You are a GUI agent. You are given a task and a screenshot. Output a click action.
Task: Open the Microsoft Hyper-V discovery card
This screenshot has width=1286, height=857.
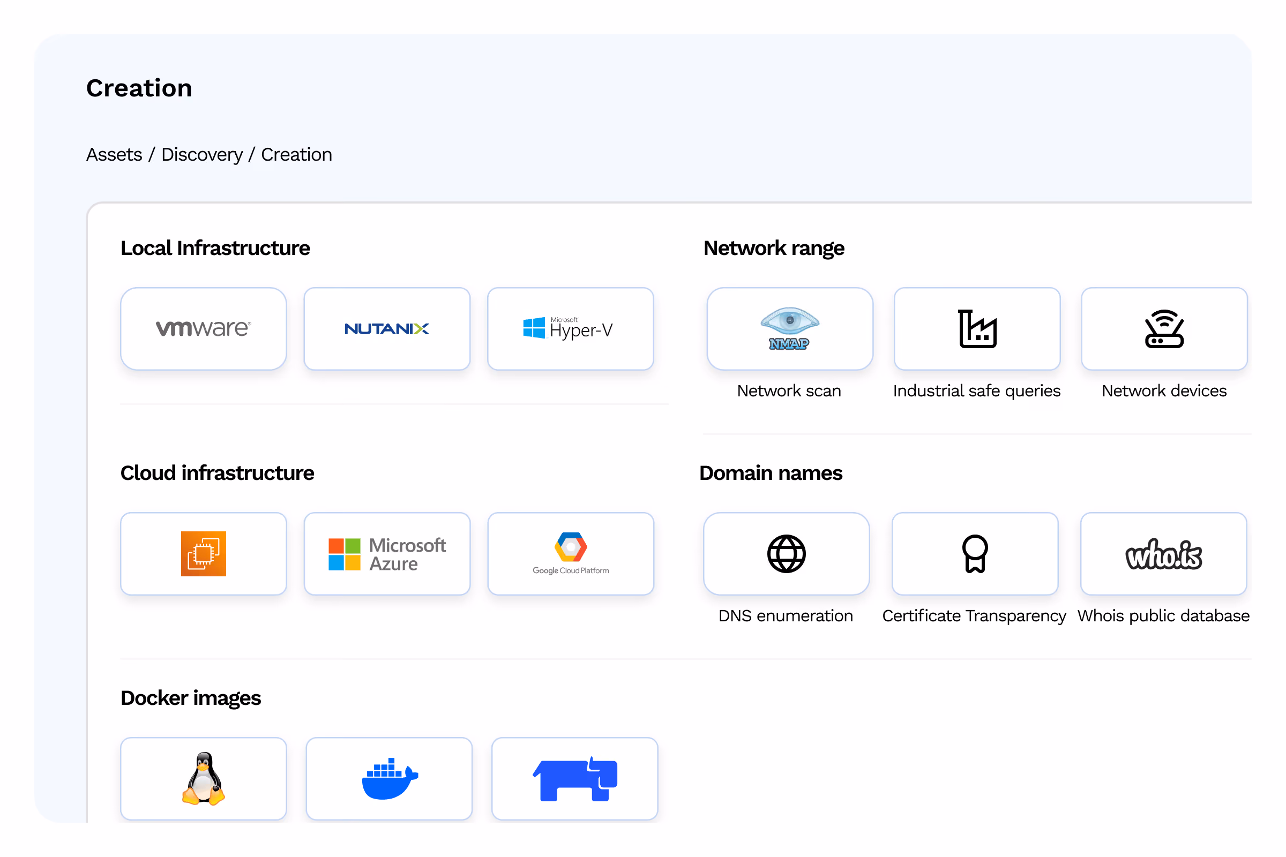(570, 328)
